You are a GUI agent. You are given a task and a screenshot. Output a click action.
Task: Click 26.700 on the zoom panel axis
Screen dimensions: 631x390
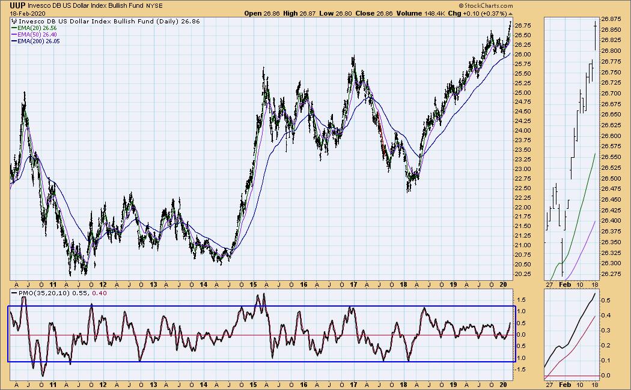point(611,94)
